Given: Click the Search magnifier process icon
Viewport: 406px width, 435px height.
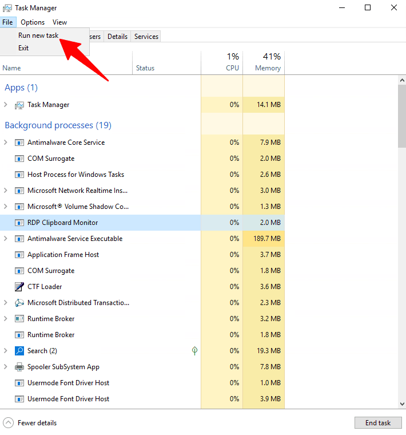Looking at the screenshot, I should pyautogui.click(x=19, y=351).
